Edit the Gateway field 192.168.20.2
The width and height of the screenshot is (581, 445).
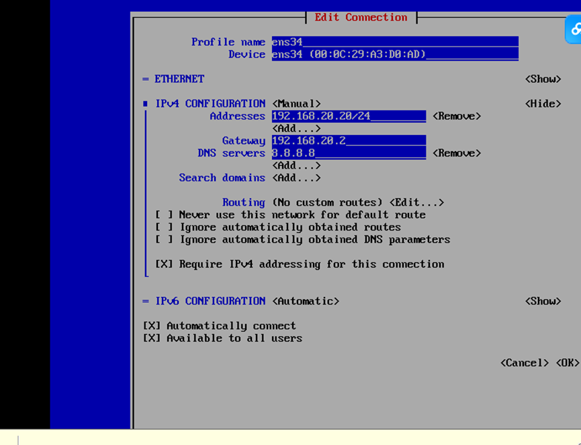coord(349,140)
